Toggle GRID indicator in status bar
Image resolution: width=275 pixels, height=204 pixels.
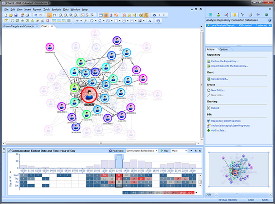(x=251, y=200)
